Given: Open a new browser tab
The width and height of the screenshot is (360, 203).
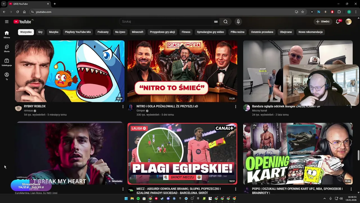Looking at the screenshot, I should coord(55,4).
